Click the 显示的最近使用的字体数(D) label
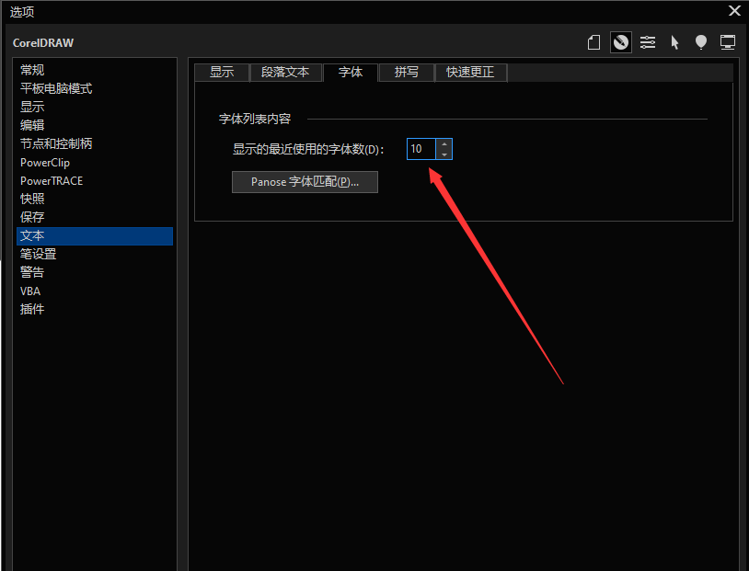The image size is (749, 571). coord(308,150)
